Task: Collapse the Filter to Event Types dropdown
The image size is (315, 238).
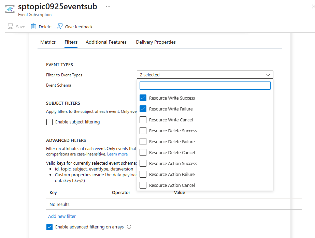Action: pos(268,75)
